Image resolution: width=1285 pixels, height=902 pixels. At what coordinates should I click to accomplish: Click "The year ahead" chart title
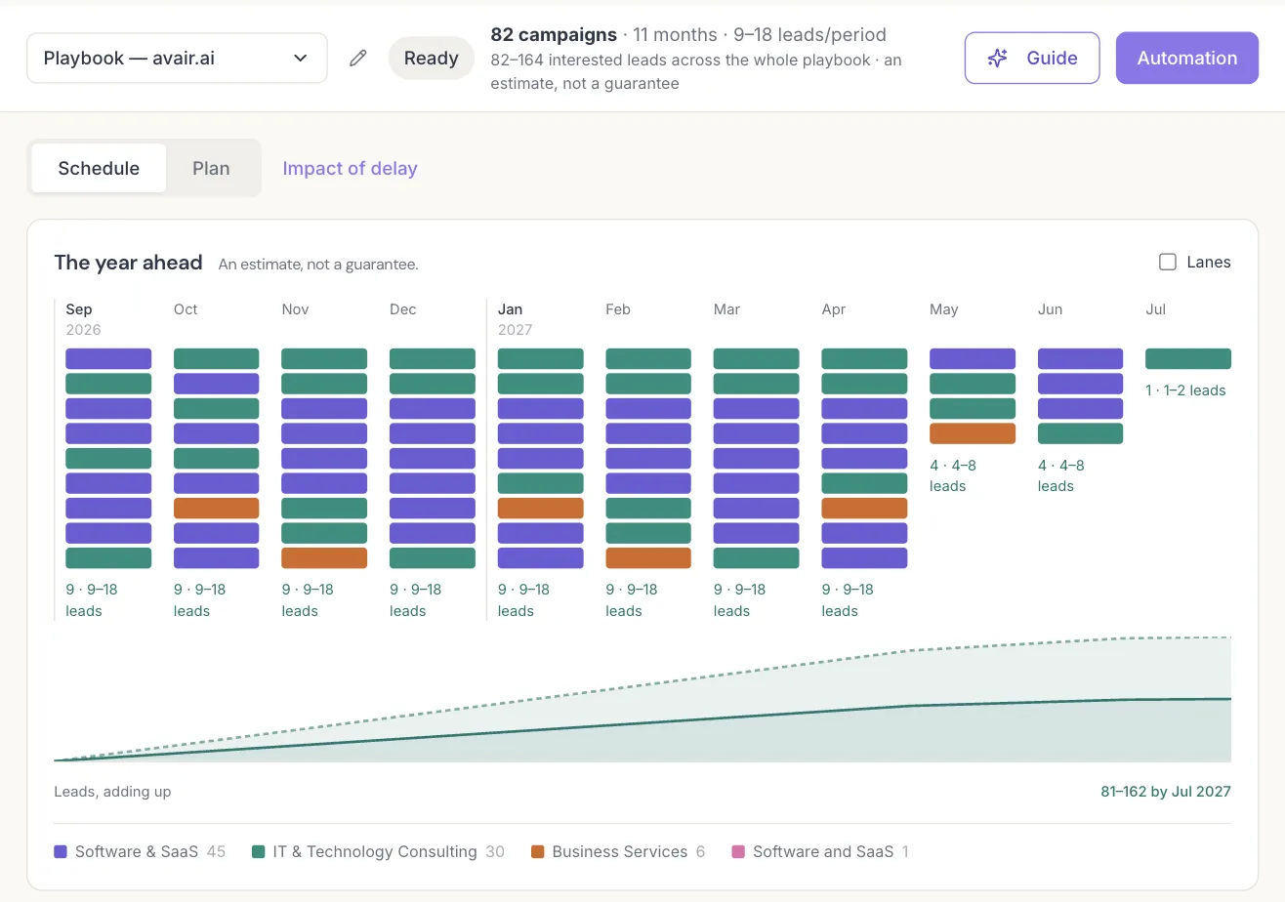(x=128, y=263)
